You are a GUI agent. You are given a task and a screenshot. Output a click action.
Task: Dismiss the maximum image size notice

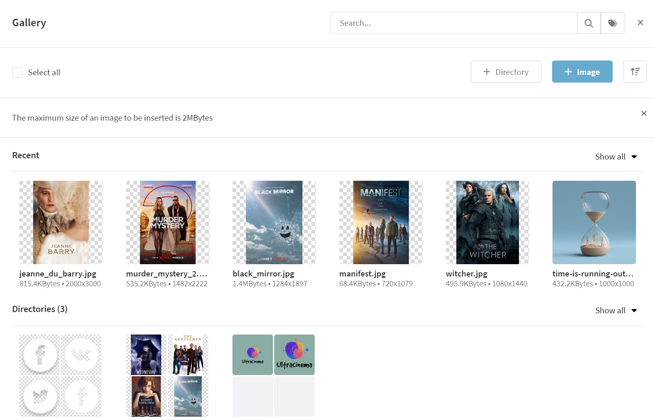pyautogui.click(x=644, y=113)
